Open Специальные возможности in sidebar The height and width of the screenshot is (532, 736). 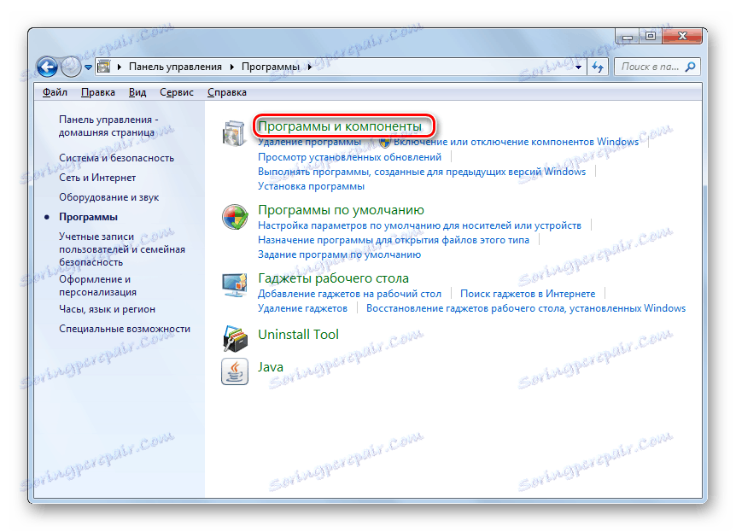pos(125,329)
